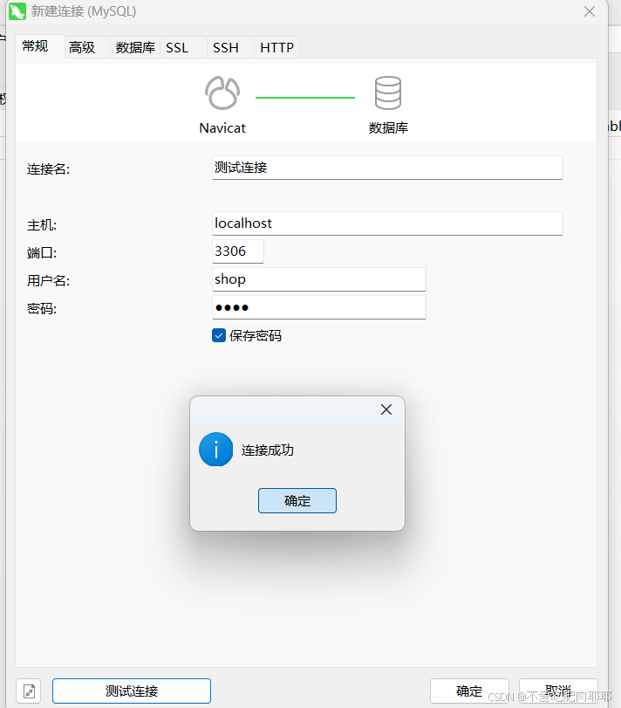
Task: Click the 主机 localhost field
Action: tap(387, 223)
